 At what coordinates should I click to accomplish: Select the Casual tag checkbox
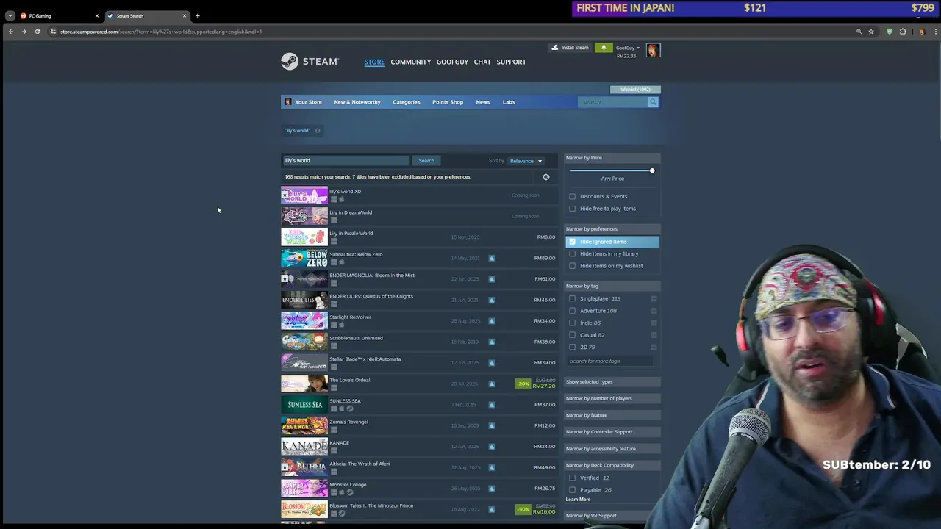[x=573, y=335]
